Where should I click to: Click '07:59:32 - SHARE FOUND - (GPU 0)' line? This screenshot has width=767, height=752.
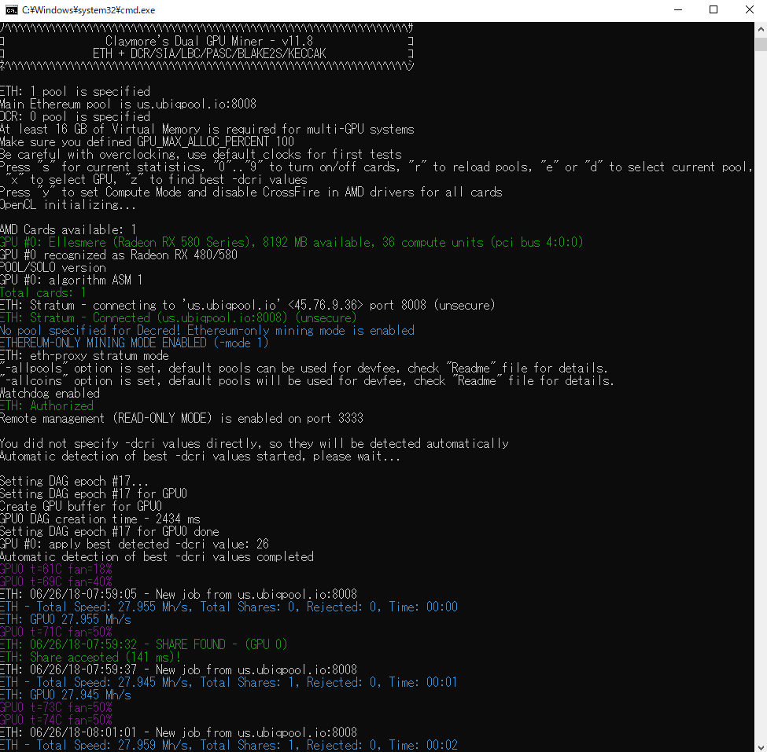point(144,645)
